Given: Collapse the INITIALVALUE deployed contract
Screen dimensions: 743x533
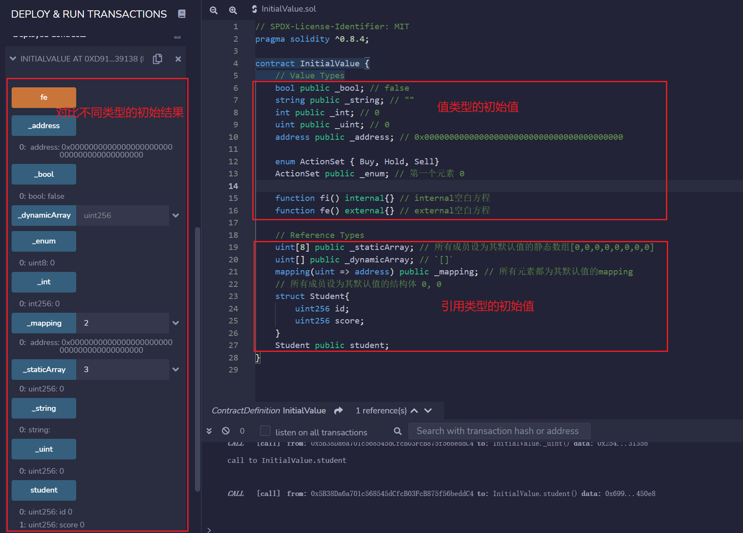Looking at the screenshot, I should click(13, 59).
